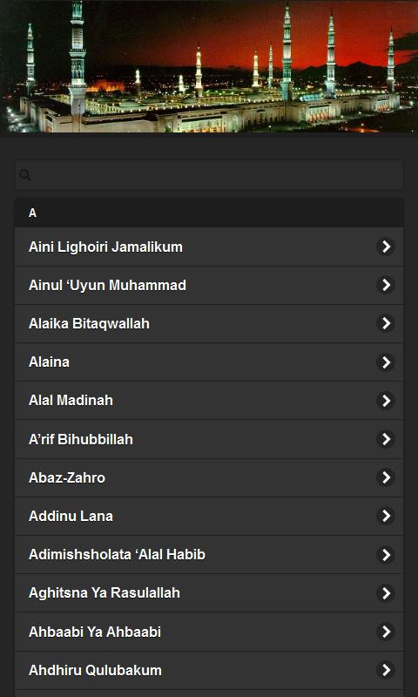The width and height of the screenshot is (418, 697).
Task: Select the Addinu Lana list item
Action: 209,516
